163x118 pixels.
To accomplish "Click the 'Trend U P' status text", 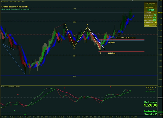I will (x=151, y=114).
